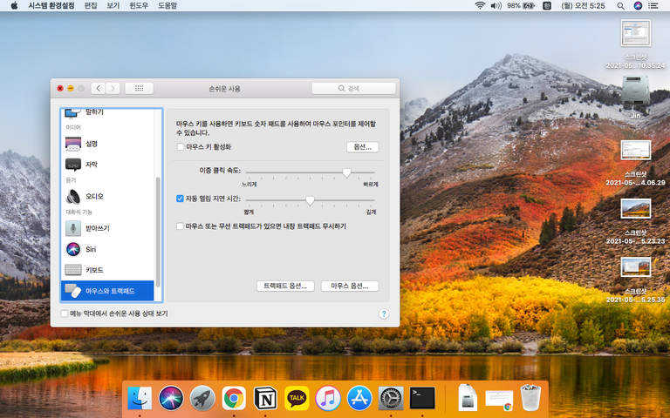
Task: Open the Apple menu
Action: [x=14, y=5]
